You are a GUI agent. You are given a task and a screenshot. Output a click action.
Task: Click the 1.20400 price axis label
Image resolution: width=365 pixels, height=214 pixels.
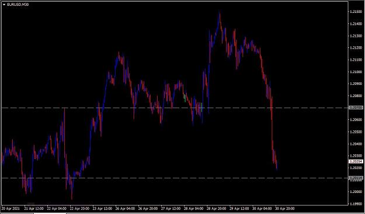point(356,144)
